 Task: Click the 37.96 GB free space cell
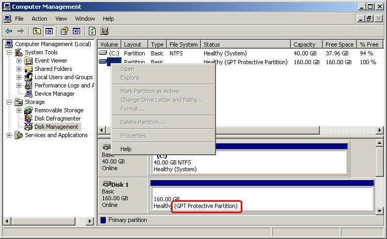pyautogui.click(x=337, y=53)
